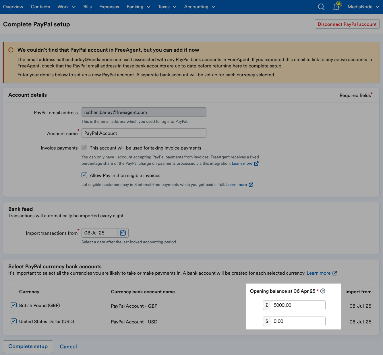The width and height of the screenshot is (383, 355).
Task: Click the PayPal email address field
Action: coord(144,112)
